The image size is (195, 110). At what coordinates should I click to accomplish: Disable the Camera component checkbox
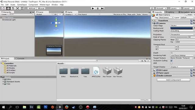[x=157, y=23]
